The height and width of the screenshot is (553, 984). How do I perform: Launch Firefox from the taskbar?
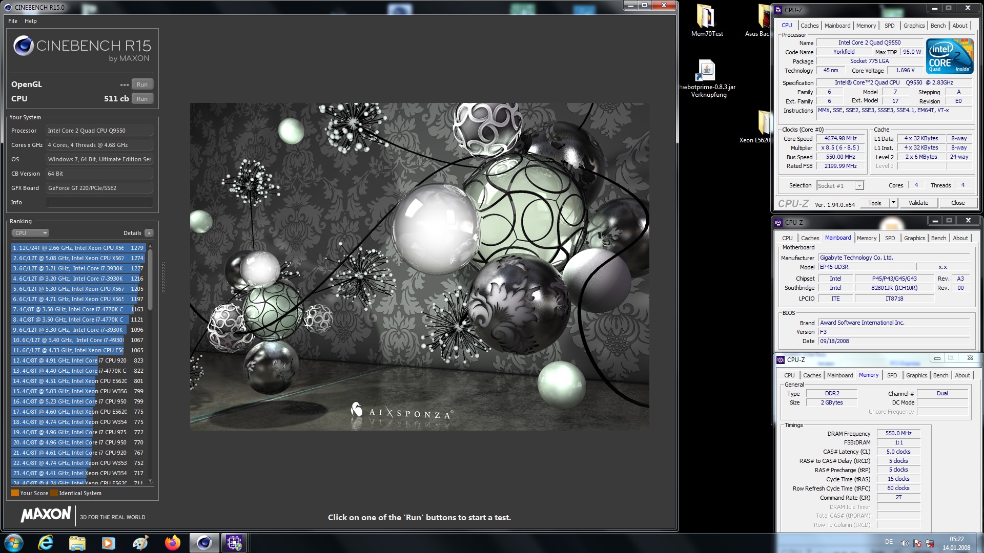tap(172, 543)
